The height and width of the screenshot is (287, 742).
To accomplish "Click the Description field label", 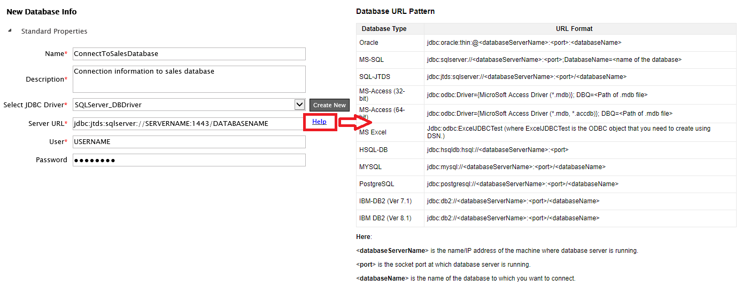I will tap(47, 79).
